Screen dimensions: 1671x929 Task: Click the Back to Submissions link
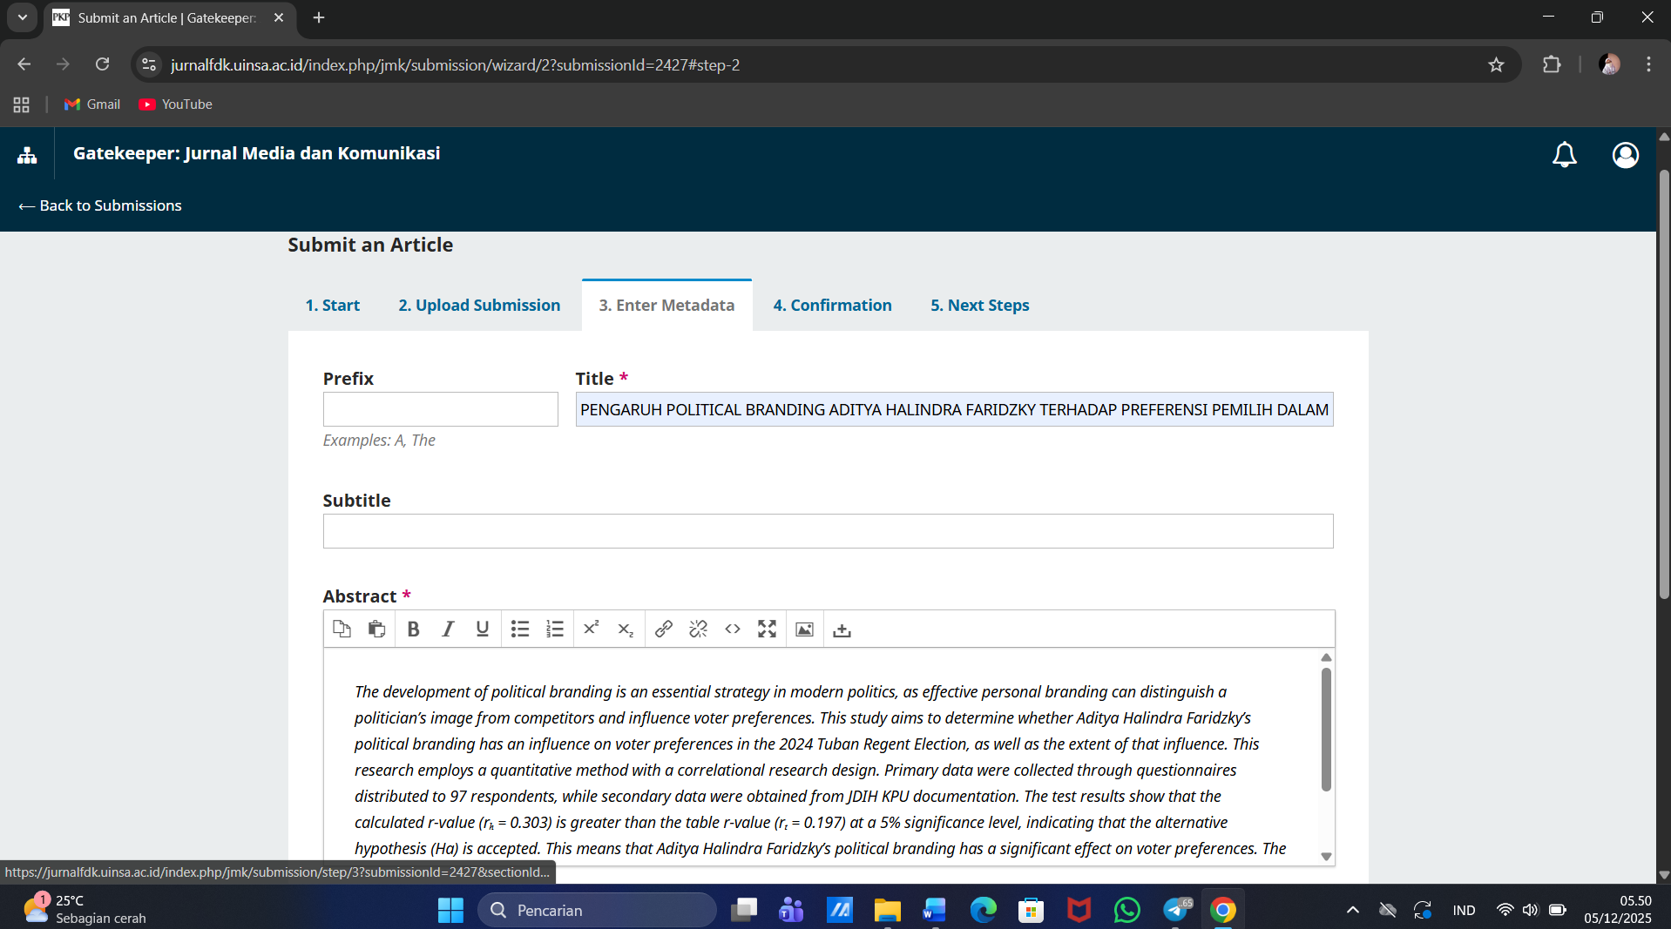tap(100, 205)
